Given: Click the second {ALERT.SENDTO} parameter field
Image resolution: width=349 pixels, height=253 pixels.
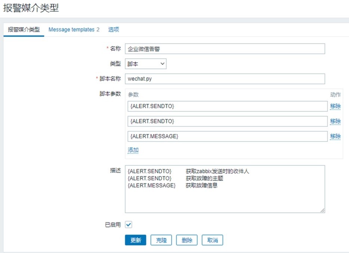Looking at the screenshot, I should point(227,121).
